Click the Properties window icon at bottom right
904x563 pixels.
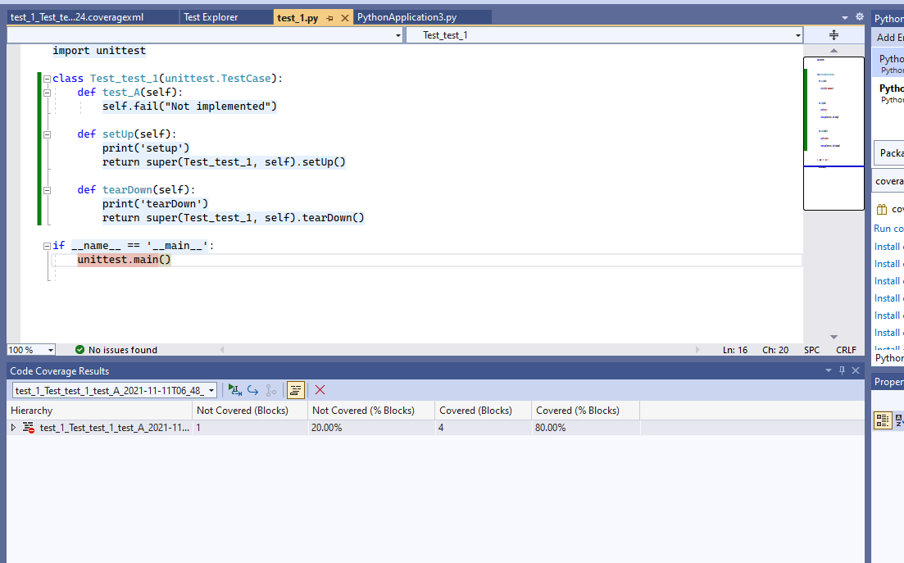[883, 420]
